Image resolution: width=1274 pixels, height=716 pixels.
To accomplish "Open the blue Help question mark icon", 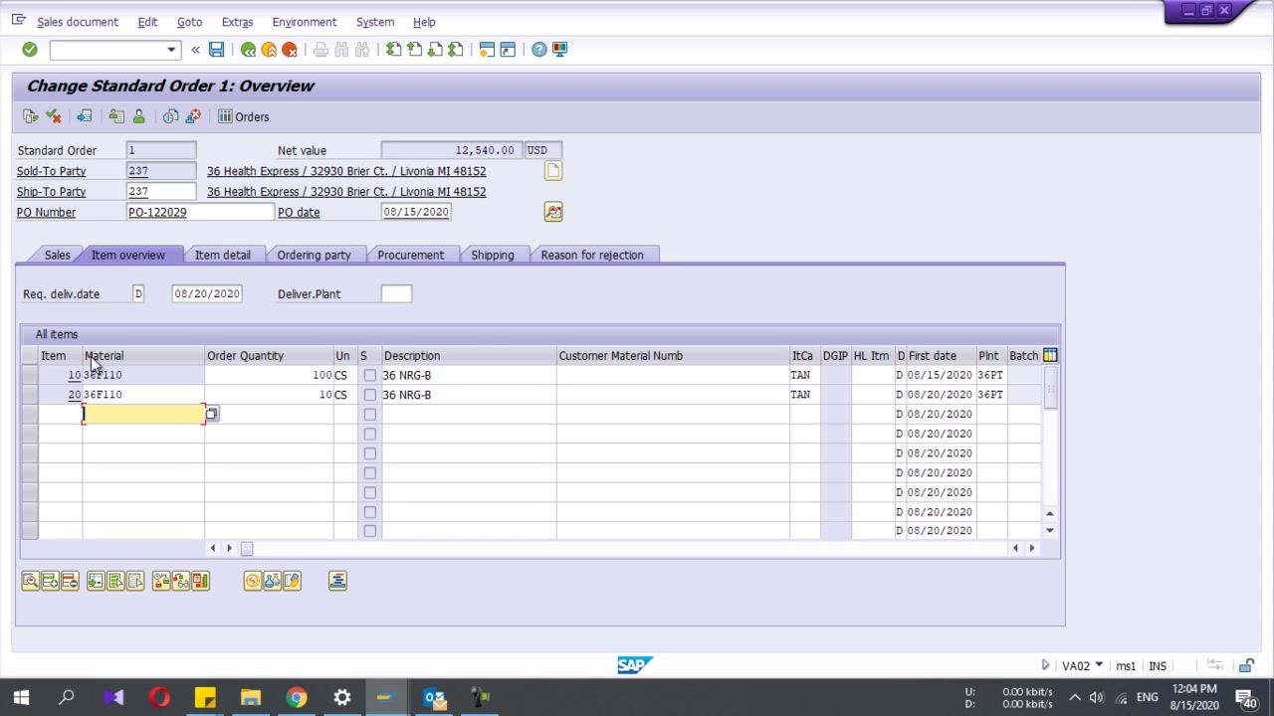I will click(x=538, y=50).
